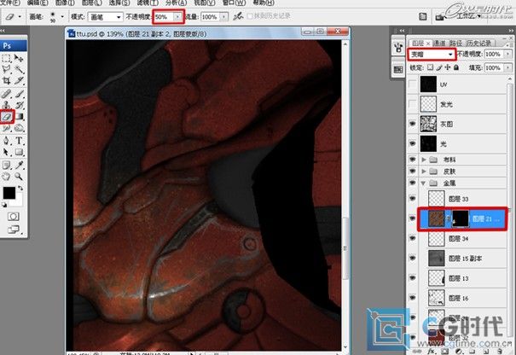Image resolution: width=516 pixels, height=355 pixels.
Task: Open the eraser 模式 dropdown
Action: pos(105,17)
